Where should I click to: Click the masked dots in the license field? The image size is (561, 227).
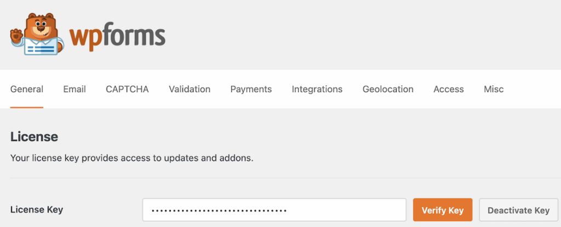(x=219, y=211)
